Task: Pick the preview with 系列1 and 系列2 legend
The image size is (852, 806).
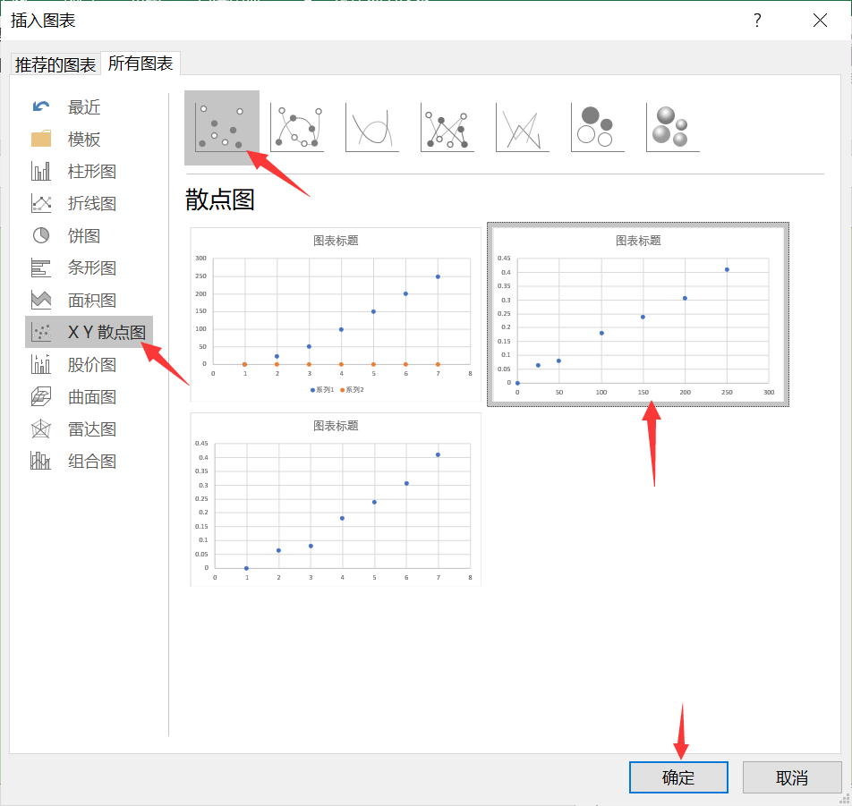Action: [x=336, y=315]
